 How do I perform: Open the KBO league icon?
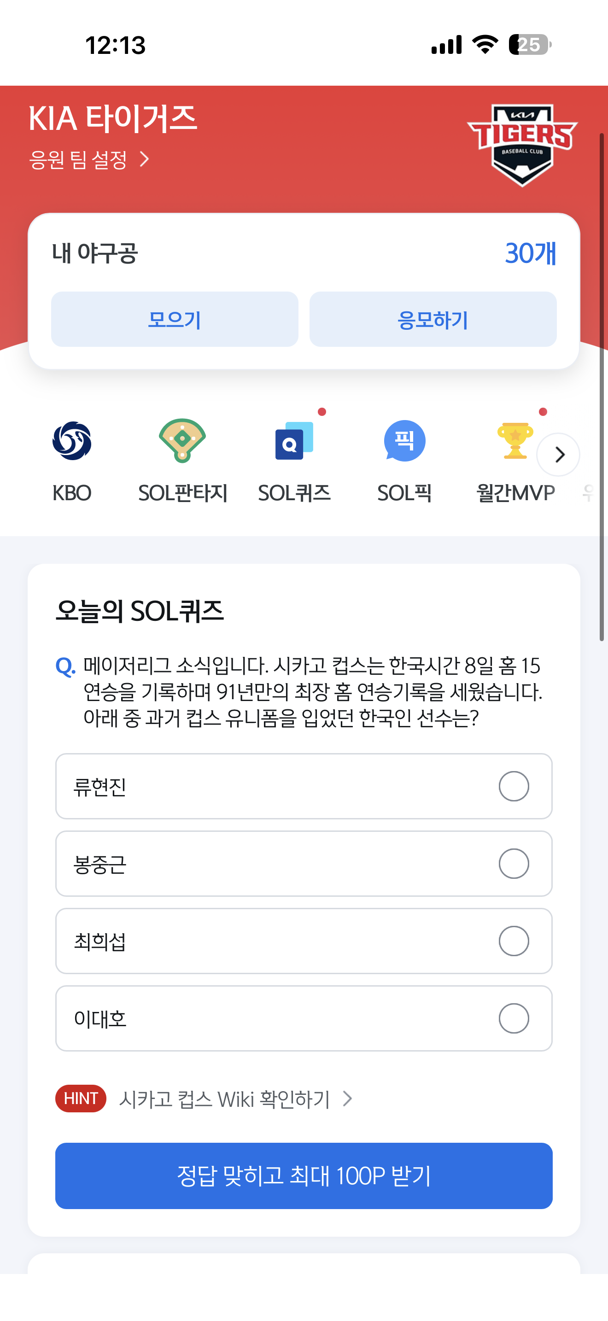point(72,441)
